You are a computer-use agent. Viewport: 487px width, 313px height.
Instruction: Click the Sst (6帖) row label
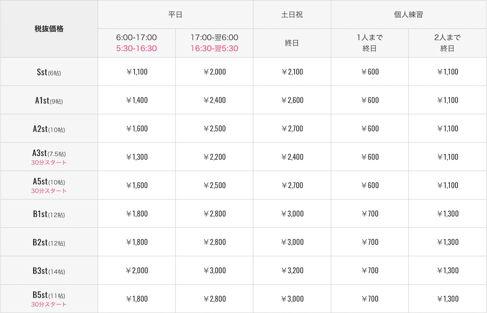[49, 73]
